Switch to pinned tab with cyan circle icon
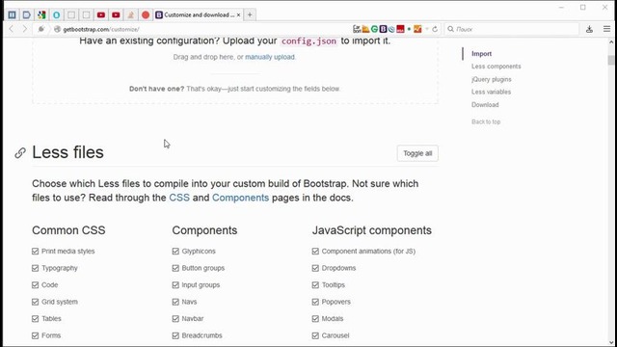 [56, 15]
